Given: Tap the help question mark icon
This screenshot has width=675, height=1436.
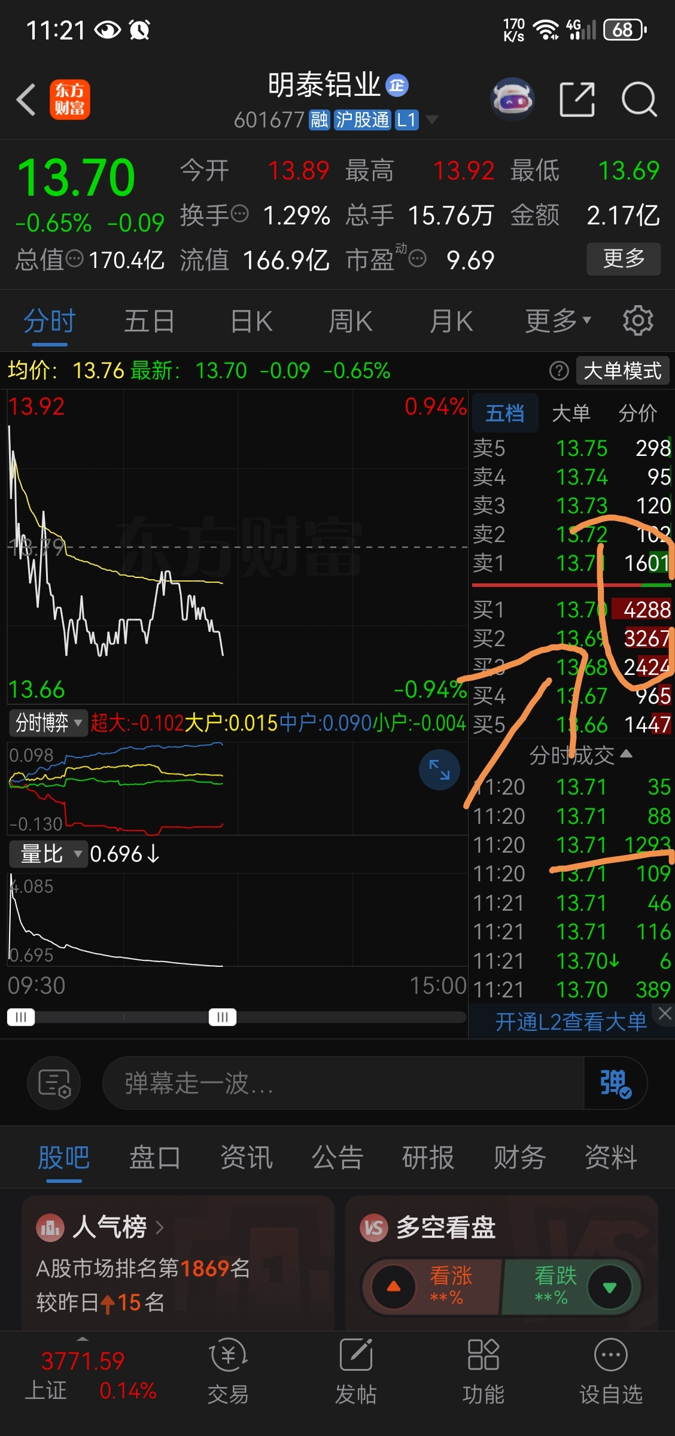Looking at the screenshot, I should click(559, 371).
